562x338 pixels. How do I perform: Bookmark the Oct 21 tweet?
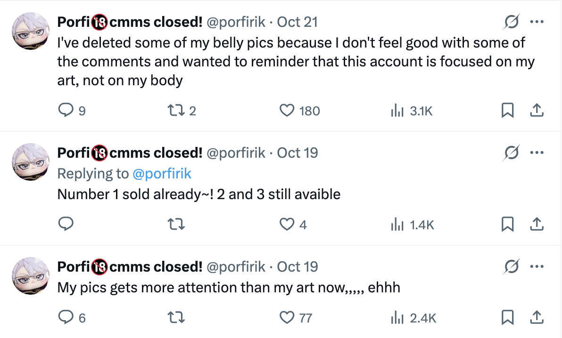click(x=507, y=111)
